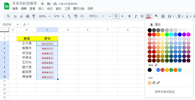
Task: Select the checked red color swatch
Action: pyautogui.click(x=154, y=34)
